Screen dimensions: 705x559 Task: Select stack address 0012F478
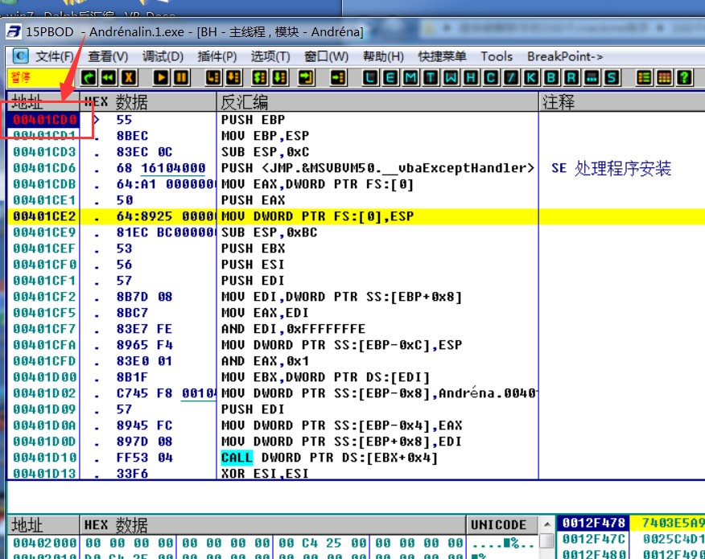click(x=593, y=523)
